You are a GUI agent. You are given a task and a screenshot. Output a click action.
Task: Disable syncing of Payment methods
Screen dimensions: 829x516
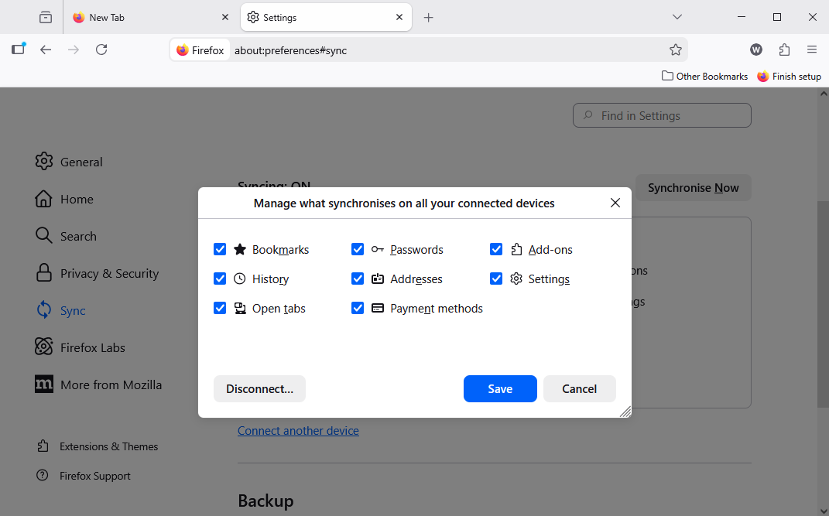coord(358,308)
